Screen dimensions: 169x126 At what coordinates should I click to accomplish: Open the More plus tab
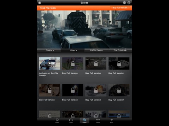coord(112,121)
